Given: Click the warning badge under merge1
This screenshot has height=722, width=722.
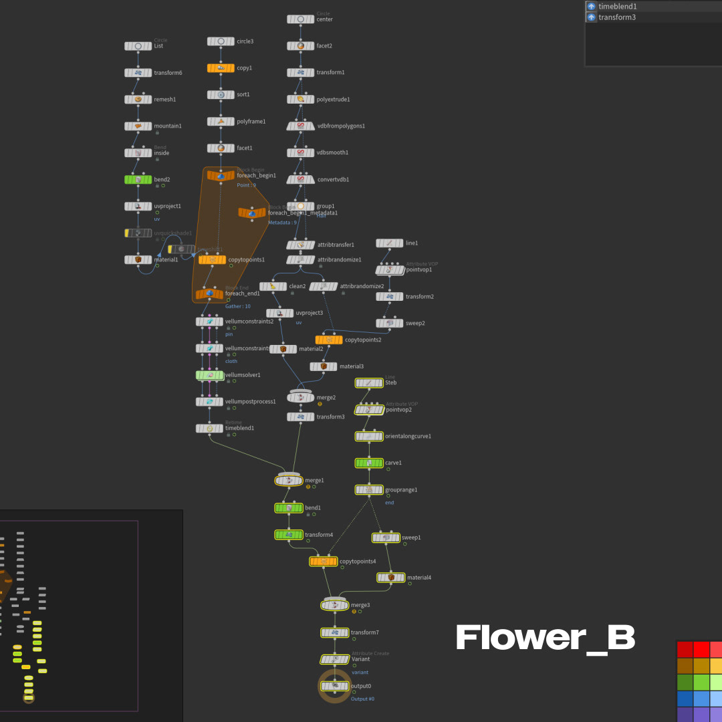Looking at the screenshot, I should click(x=308, y=487).
